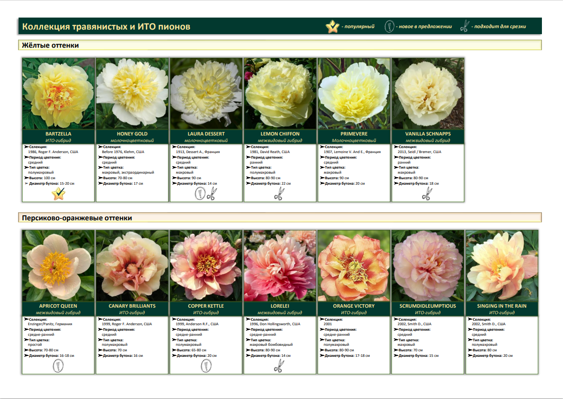Select the Honey Gold flower photo
The height and width of the screenshot is (399, 563).
point(132,94)
